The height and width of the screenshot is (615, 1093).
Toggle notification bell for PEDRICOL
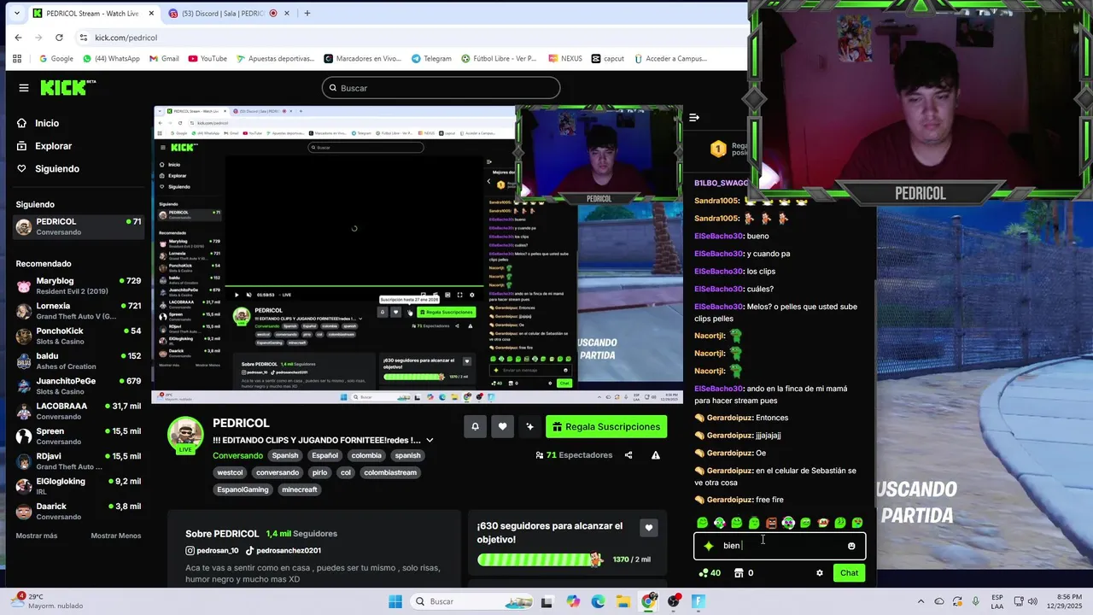(x=475, y=426)
